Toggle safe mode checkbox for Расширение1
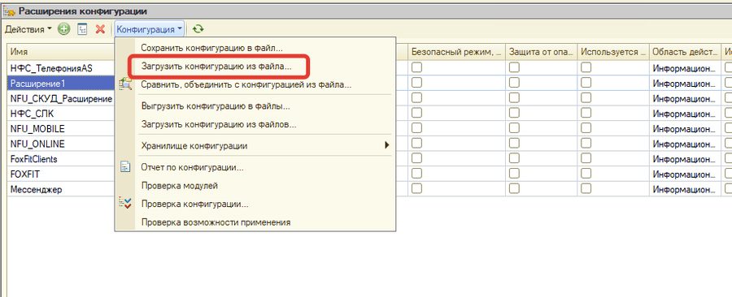The width and height of the screenshot is (732, 297). click(416, 83)
